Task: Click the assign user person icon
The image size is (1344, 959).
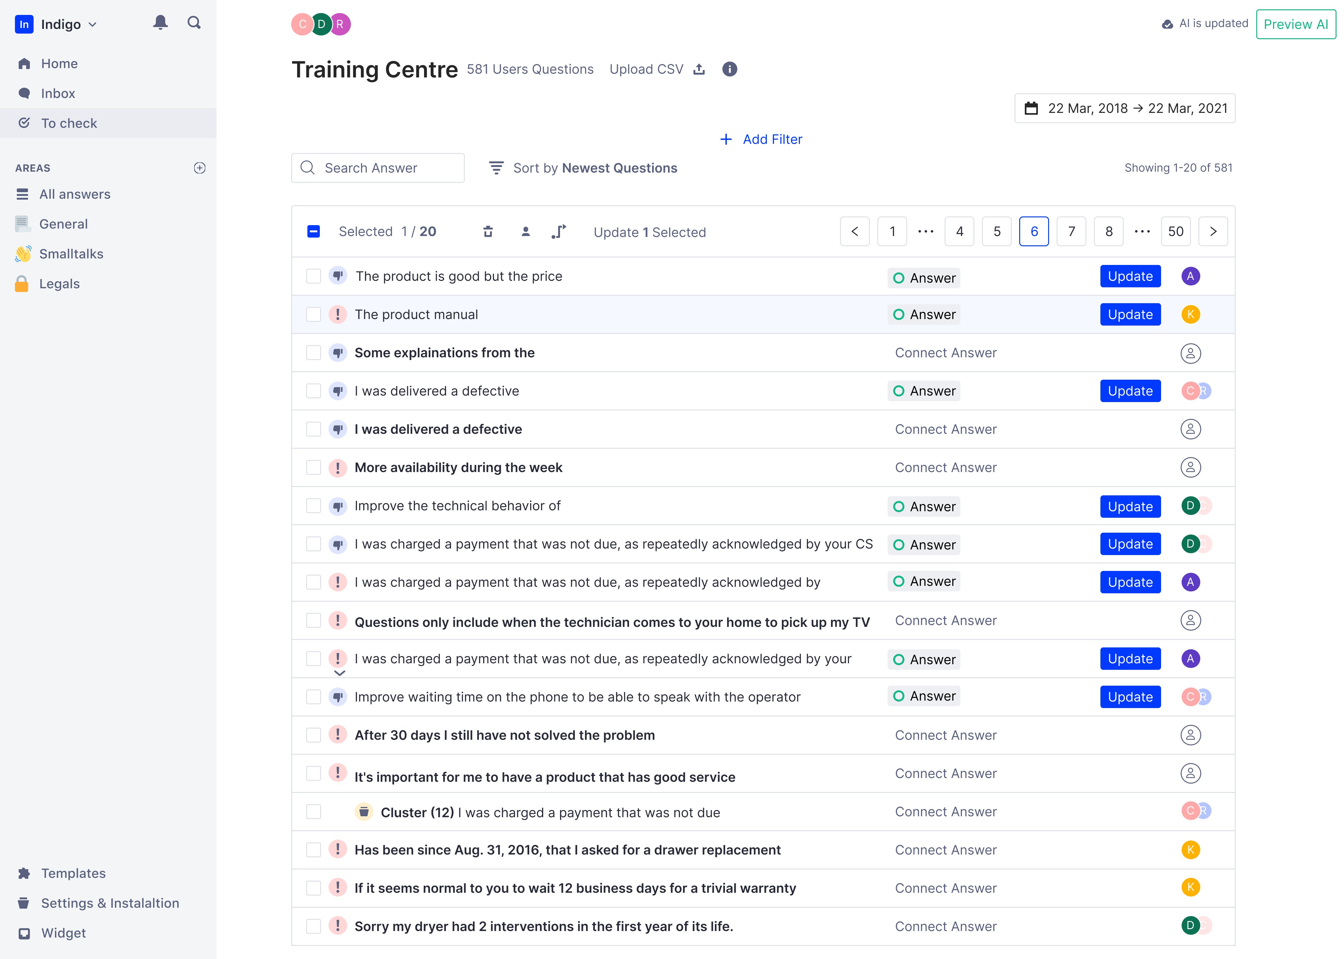Action: point(525,231)
